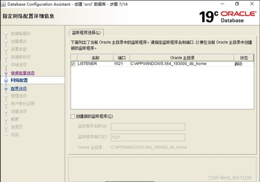Click 管理选项 step in sidebar
Viewport: 260px width, 182px height.
19,96
